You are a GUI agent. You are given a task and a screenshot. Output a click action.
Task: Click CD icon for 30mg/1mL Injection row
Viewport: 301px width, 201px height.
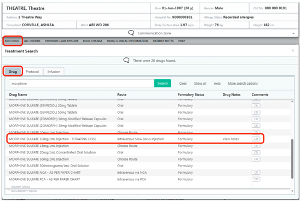(x=256, y=159)
